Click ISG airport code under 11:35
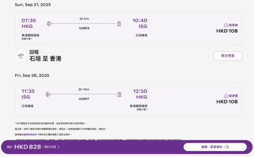This screenshot has width=254, height=157. click(x=26, y=97)
